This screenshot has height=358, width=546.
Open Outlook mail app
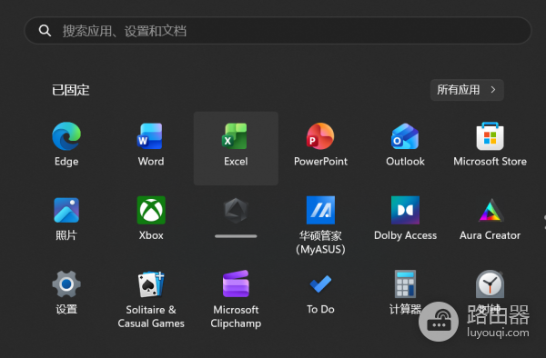click(405, 144)
